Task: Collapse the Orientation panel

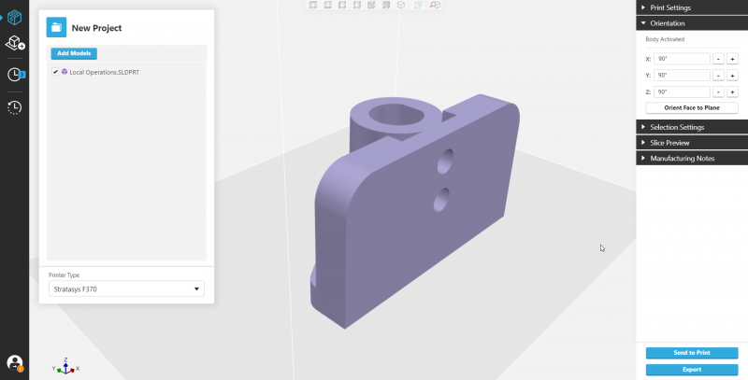Action: click(x=692, y=22)
